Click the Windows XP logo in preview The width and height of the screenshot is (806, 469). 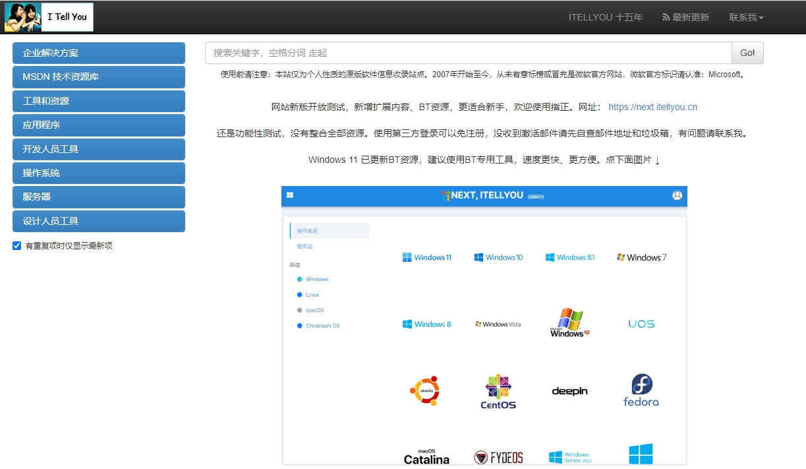click(x=570, y=323)
